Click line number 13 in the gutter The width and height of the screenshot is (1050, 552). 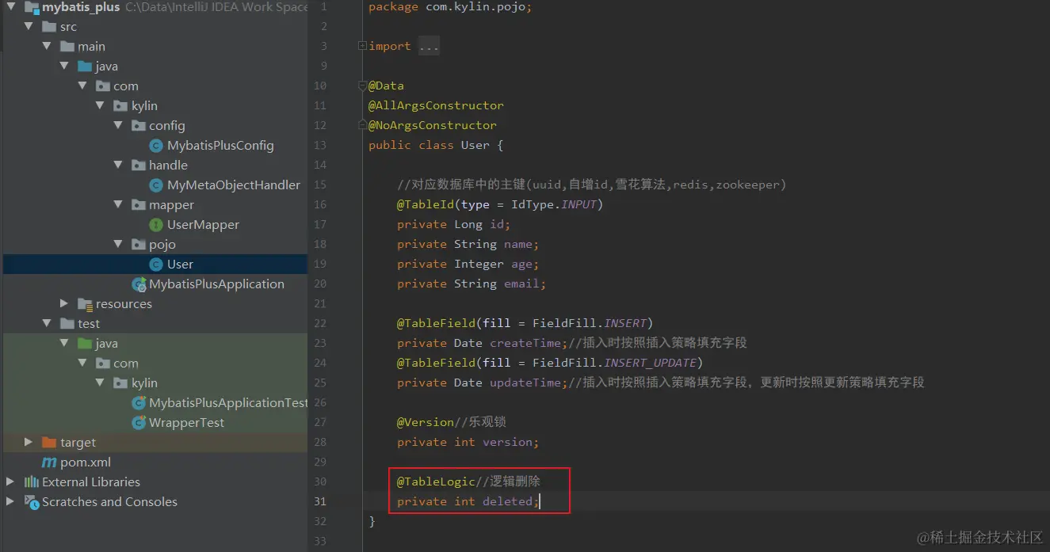click(x=320, y=145)
